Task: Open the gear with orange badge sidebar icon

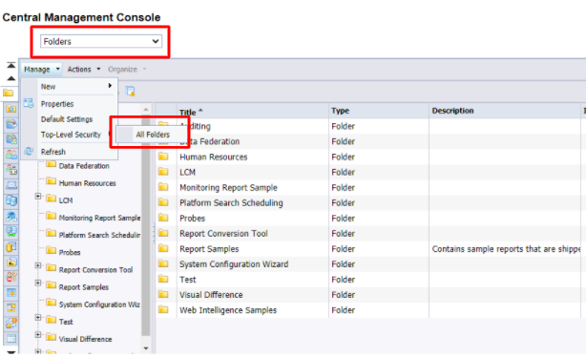Action: tap(11, 324)
